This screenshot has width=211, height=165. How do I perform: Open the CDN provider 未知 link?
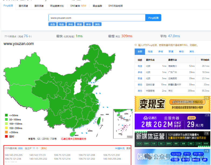[x=20, y=148]
